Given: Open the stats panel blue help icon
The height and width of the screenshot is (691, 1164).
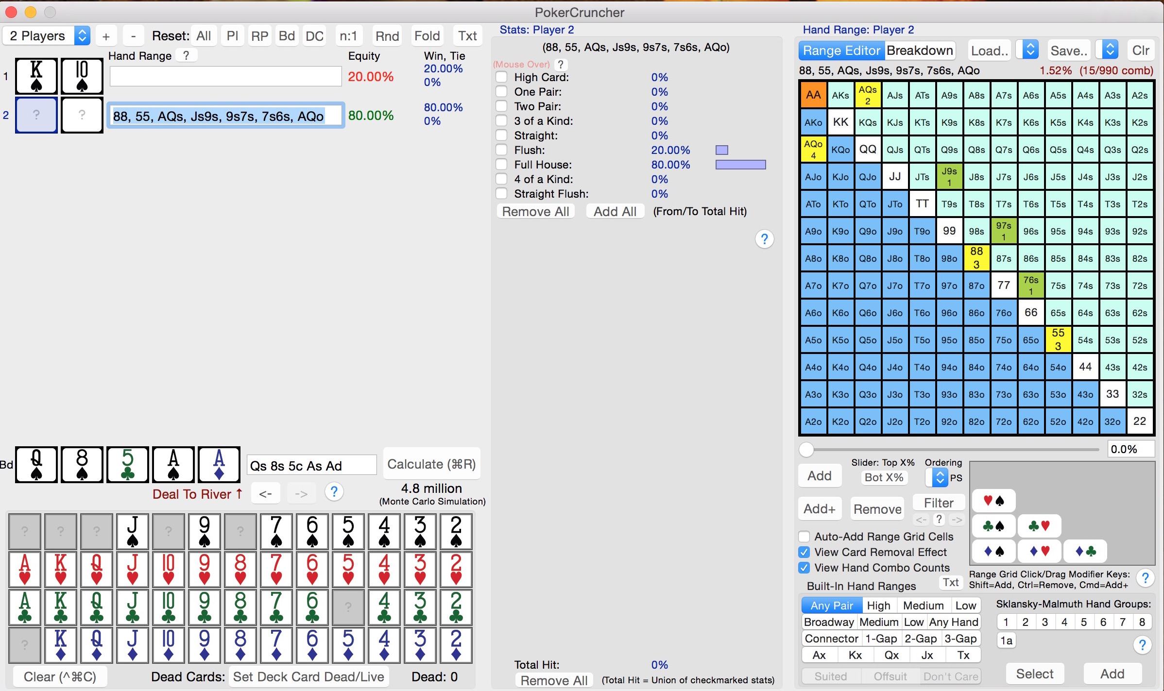Looking at the screenshot, I should point(765,239).
